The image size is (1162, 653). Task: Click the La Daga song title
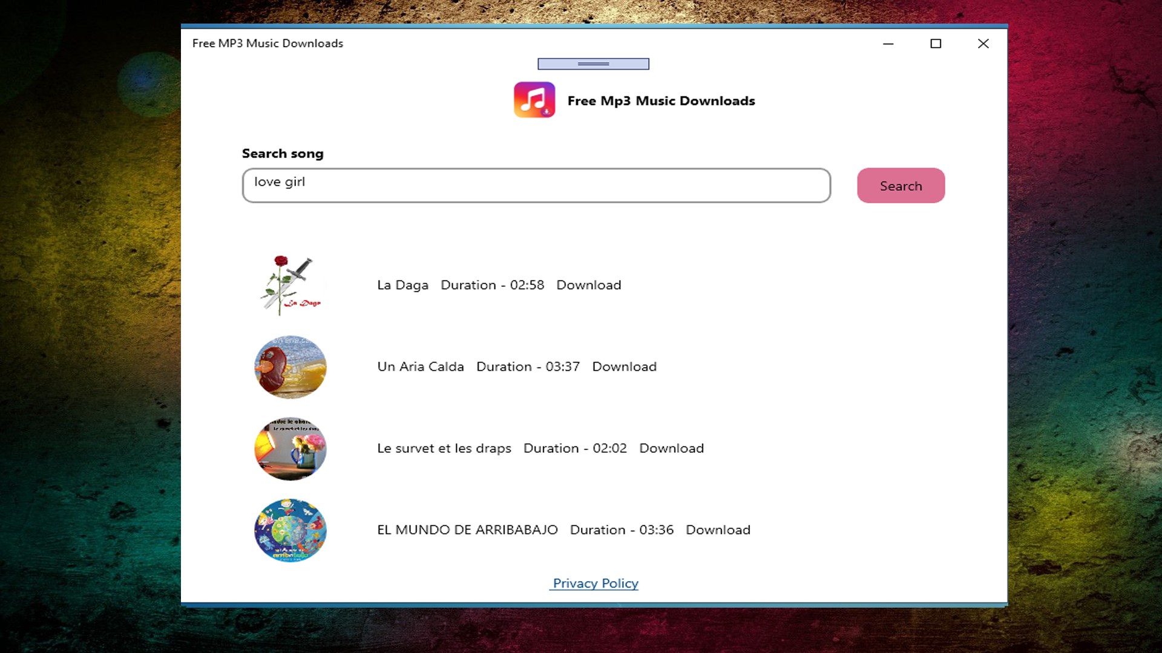402,285
